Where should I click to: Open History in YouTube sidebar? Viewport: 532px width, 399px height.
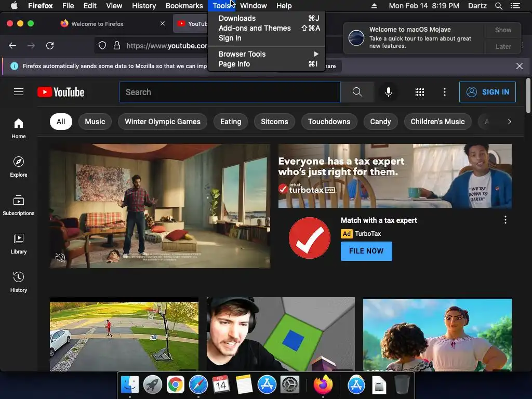[x=19, y=282]
